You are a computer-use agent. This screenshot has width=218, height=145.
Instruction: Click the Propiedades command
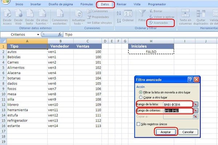tap(98, 17)
